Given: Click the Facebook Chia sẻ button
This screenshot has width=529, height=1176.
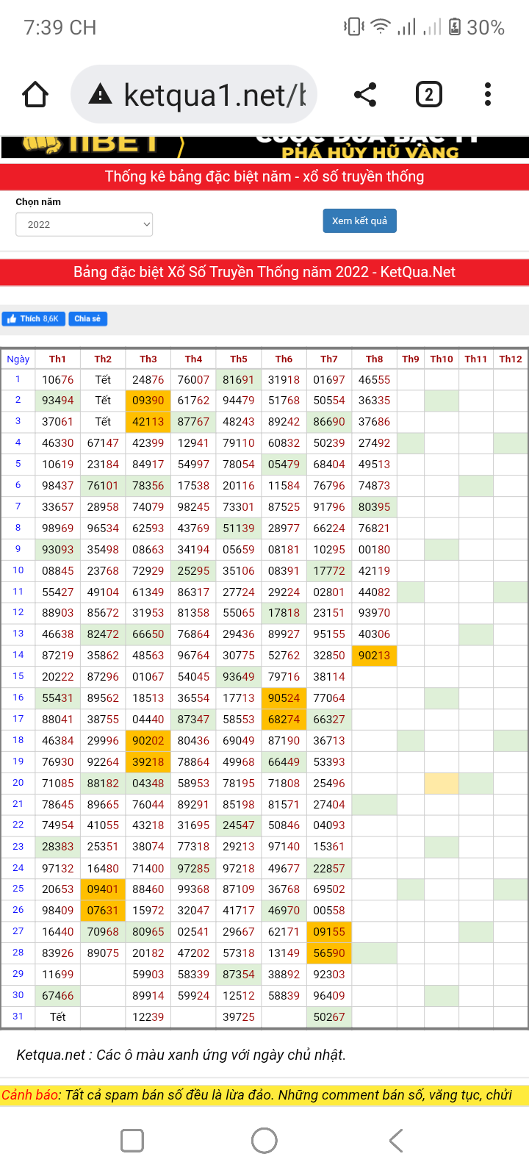Looking at the screenshot, I should pyautogui.click(x=88, y=318).
